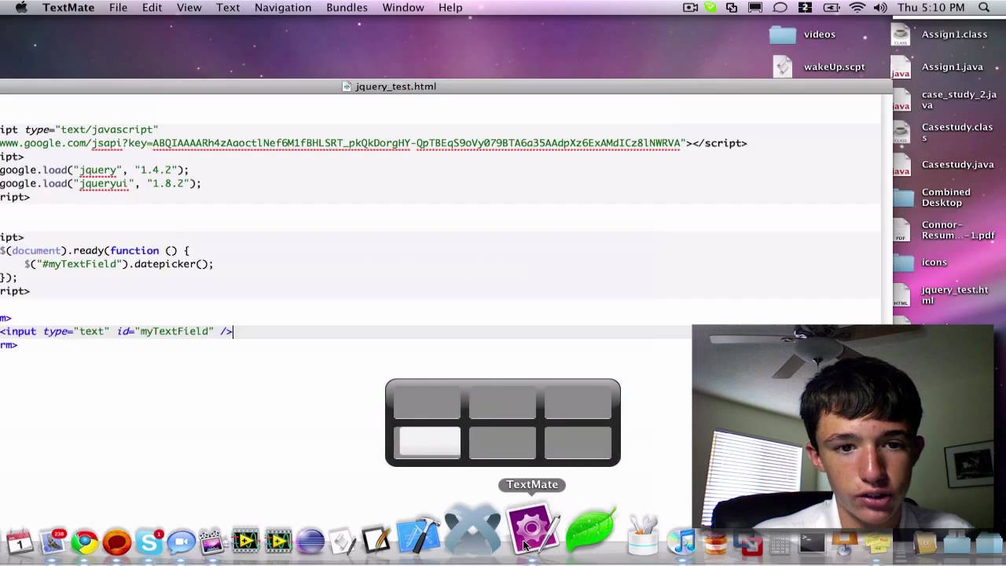1006x566 pixels.
Task: Open the Navigation menu
Action: (283, 8)
